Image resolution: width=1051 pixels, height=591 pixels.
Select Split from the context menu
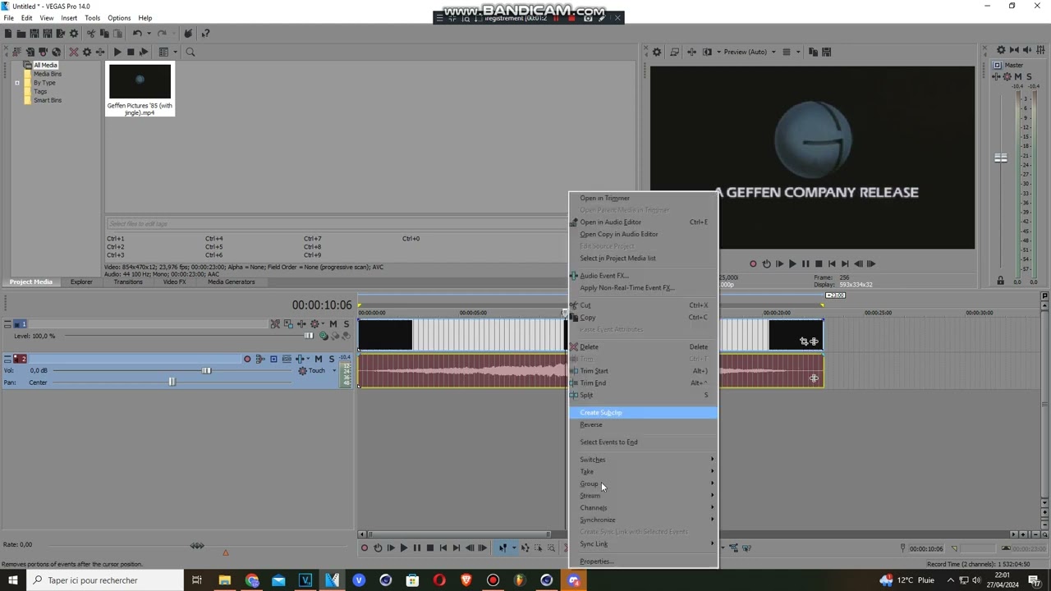click(643, 395)
